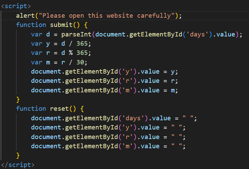The image size is (249, 169).
Task: Click closing brace of reset function
Action: (18, 155)
